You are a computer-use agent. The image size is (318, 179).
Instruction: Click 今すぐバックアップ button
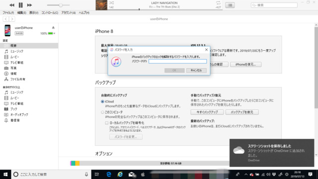[x=207, y=112]
